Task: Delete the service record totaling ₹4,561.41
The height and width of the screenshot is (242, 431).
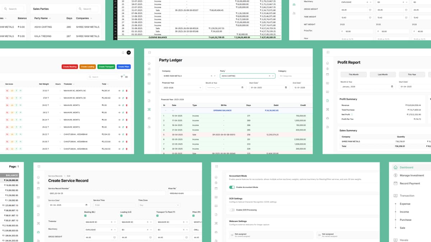Action: [x=126, y=91]
